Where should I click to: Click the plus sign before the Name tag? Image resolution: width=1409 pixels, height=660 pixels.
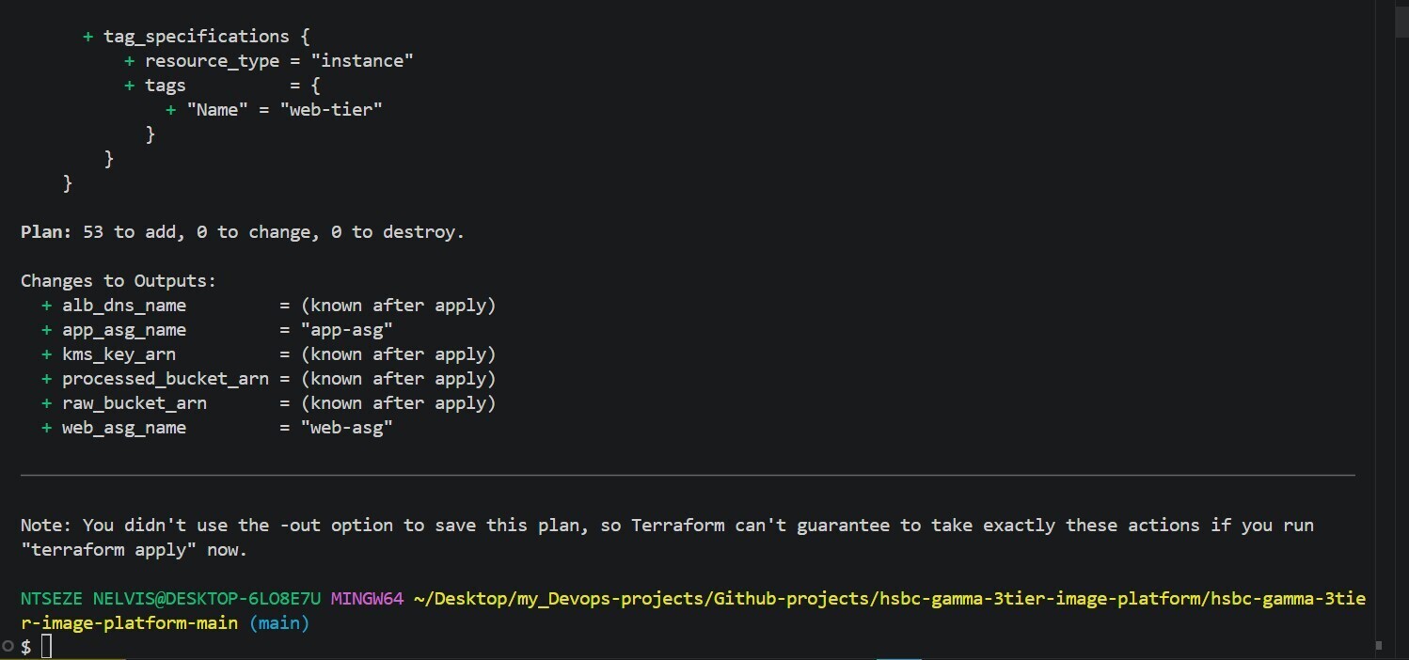(170, 109)
